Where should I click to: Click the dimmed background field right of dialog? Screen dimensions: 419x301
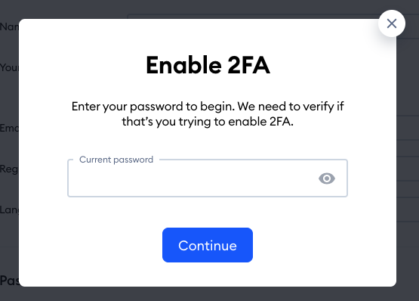pyautogui.click(x=408, y=128)
